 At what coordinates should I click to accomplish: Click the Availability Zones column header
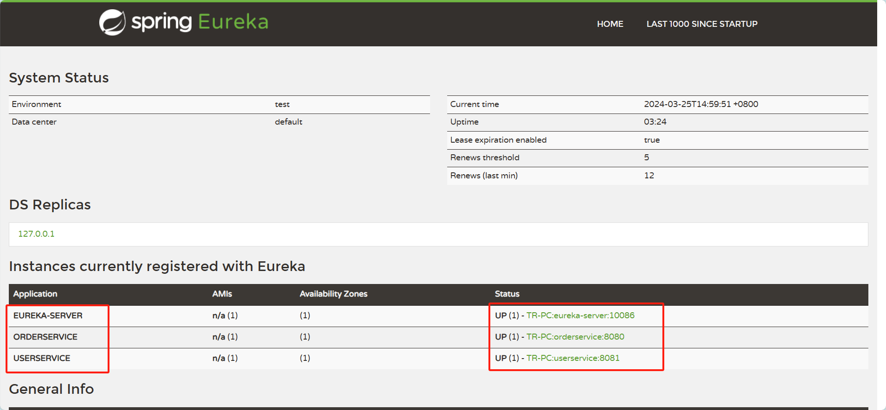[334, 294]
